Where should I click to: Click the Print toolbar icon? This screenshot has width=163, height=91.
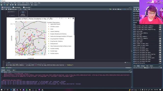coord(16,5)
